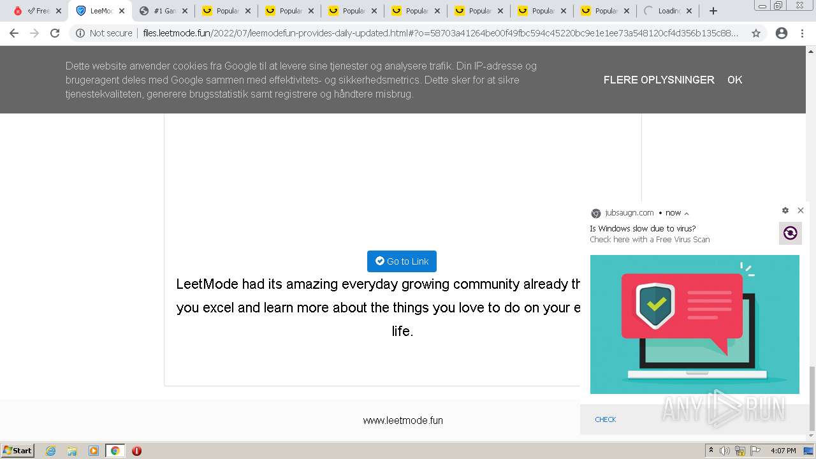Open the media player taskbar icon
Viewport: 816px width, 459px height.
(x=94, y=451)
